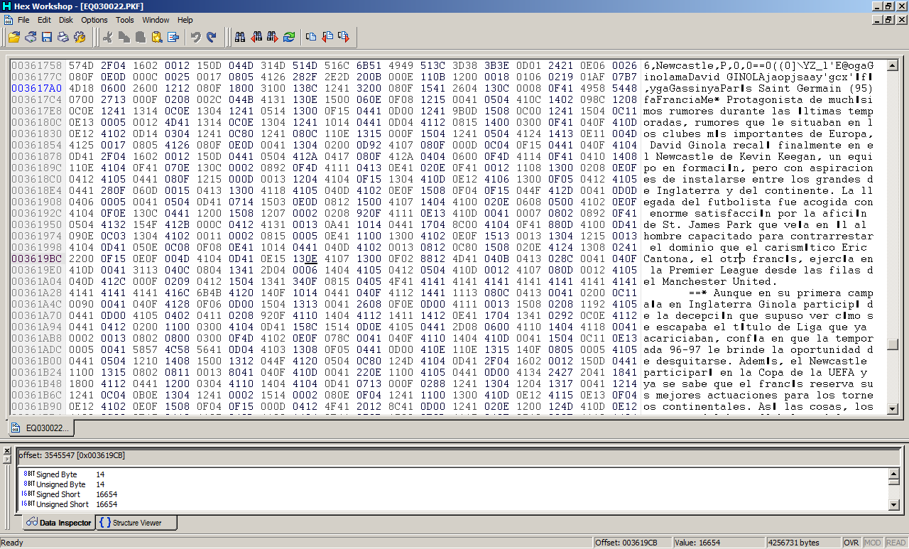The image size is (909, 549).
Task: Open Find with the binoculars icon
Action: tap(240, 36)
